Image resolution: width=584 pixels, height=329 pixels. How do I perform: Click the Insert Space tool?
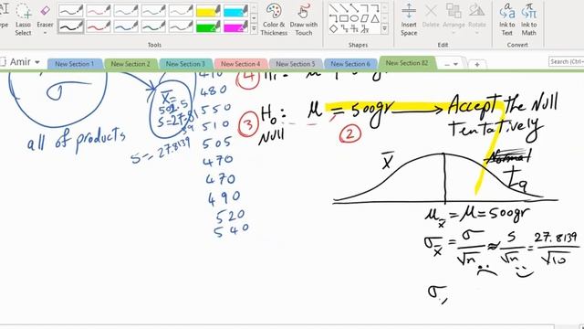tap(409, 19)
